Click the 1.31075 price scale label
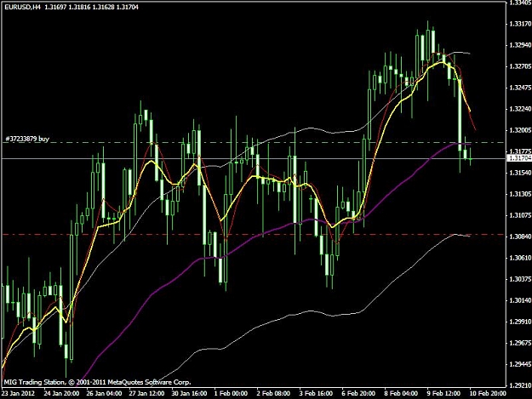Screen dimensions: 532x399 click(x=520, y=215)
